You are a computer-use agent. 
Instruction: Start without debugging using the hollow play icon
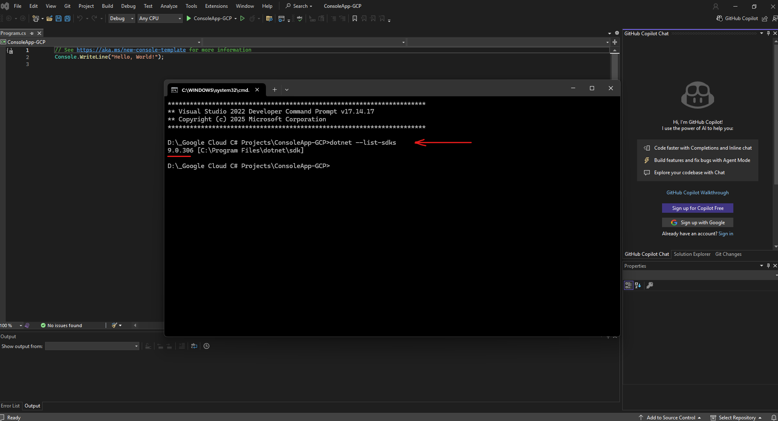point(243,18)
